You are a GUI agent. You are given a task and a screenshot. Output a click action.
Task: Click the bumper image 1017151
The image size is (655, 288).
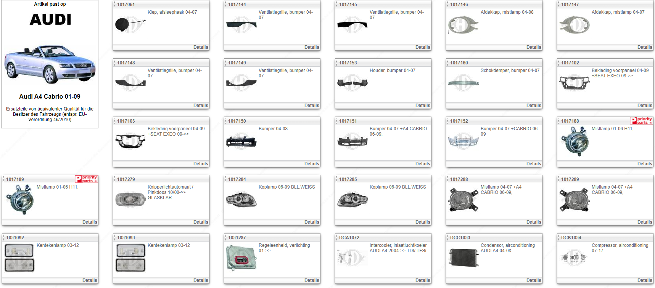pyautogui.click(x=352, y=141)
